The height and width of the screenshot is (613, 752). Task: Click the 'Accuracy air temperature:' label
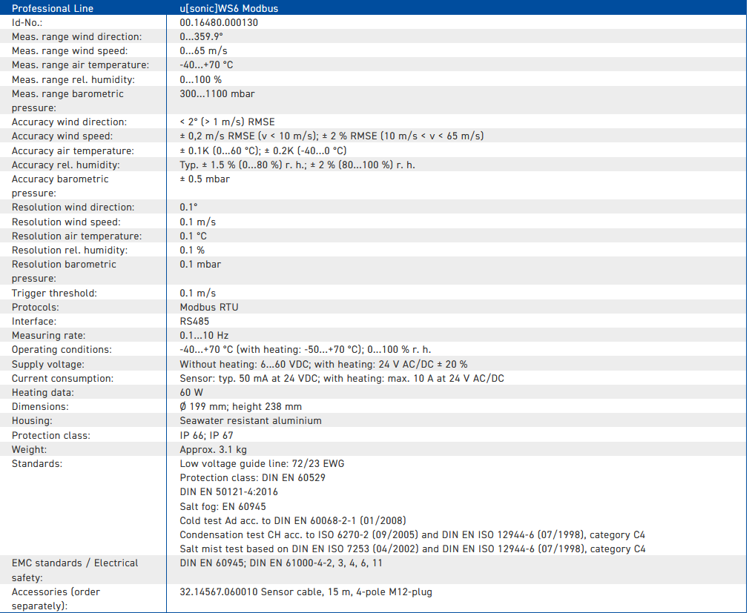[73, 150]
